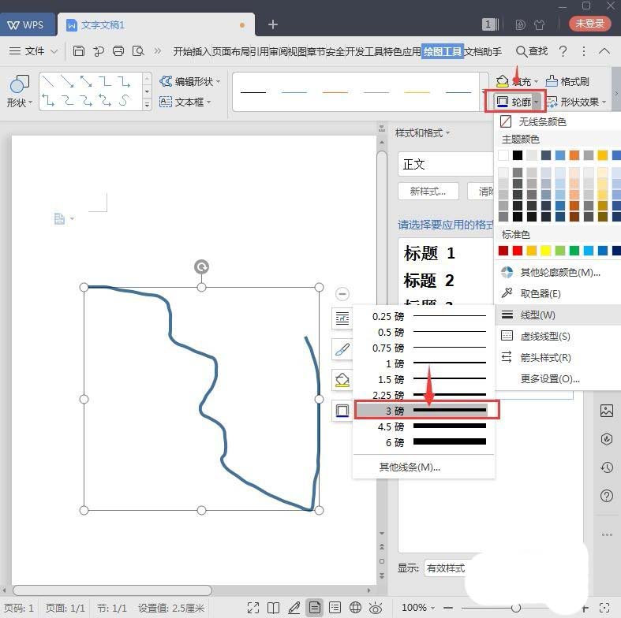
Task: Click the Outline (轮廓) pen icon
Action: coord(502,102)
